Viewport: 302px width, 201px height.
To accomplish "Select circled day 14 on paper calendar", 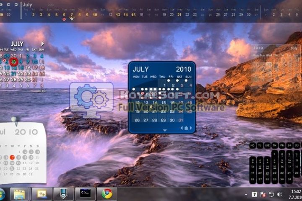I will point(12,163).
